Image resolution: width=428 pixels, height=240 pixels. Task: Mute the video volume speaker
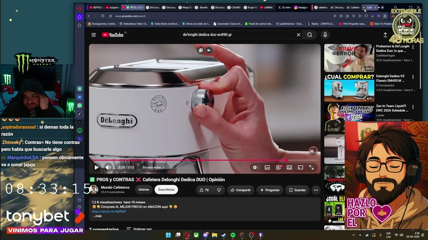pyautogui.click(x=108, y=167)
